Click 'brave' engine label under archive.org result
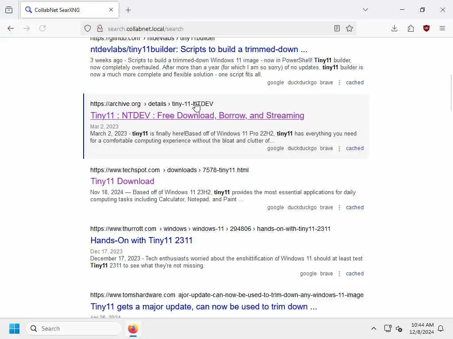The height and width of the screenshot is (339, 453). [x=326, y=148]
